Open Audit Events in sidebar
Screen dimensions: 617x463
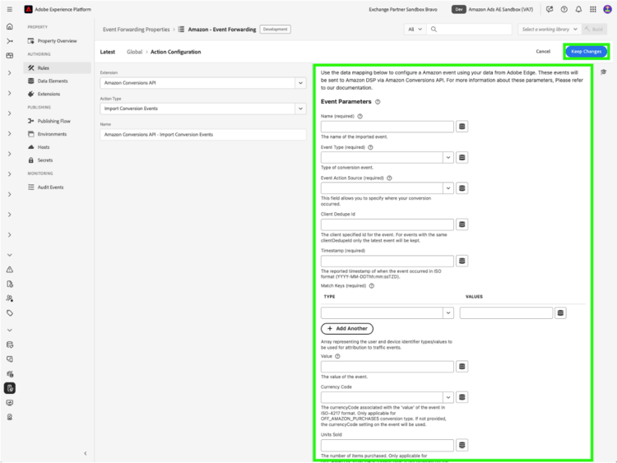(x=57, y=188)
